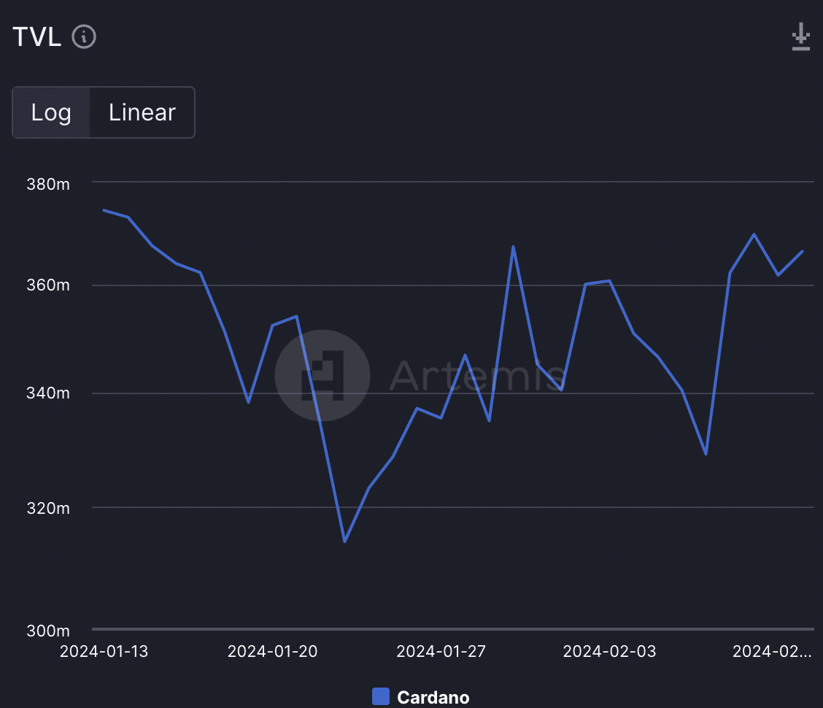This screenshot has width=823, height=708.
Task: Click the Artemis watermark logo
Action: [322, 375]
